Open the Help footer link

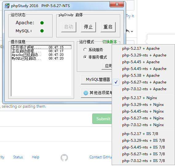tap(35, 157)
